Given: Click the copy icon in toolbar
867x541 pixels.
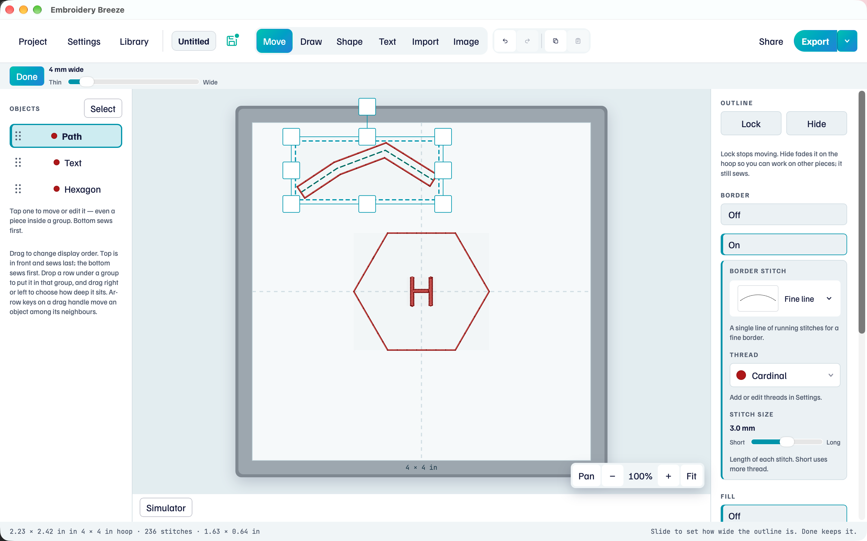Looking at the screenshot, I should tap(556, 41).
